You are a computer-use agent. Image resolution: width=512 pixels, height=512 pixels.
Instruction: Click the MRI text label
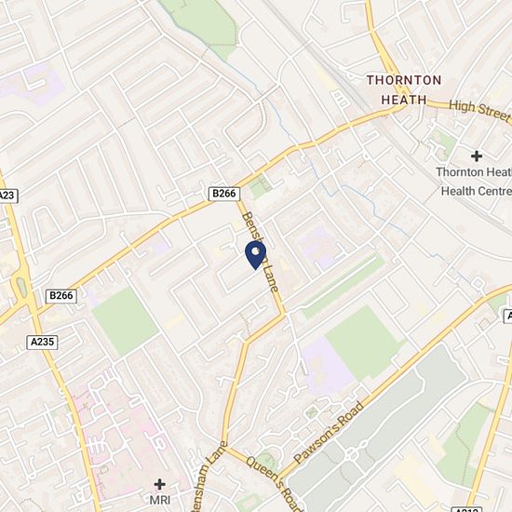point(160,500)
